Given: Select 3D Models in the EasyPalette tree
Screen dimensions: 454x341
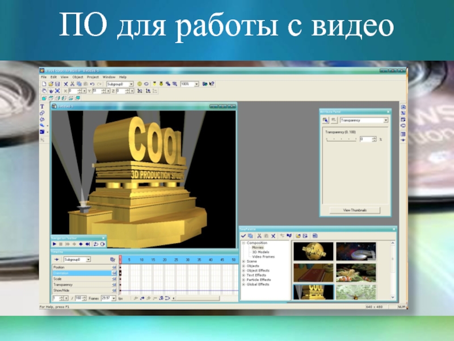Looking at the screenshot, I should coord(260,252).
